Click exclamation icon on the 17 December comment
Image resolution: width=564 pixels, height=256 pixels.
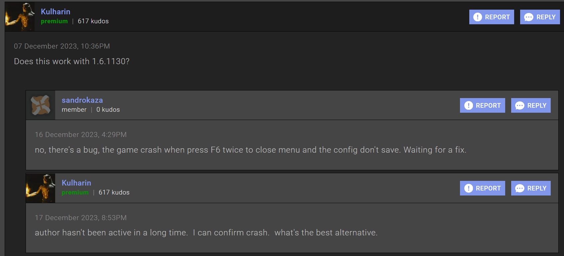coord(468,188)
